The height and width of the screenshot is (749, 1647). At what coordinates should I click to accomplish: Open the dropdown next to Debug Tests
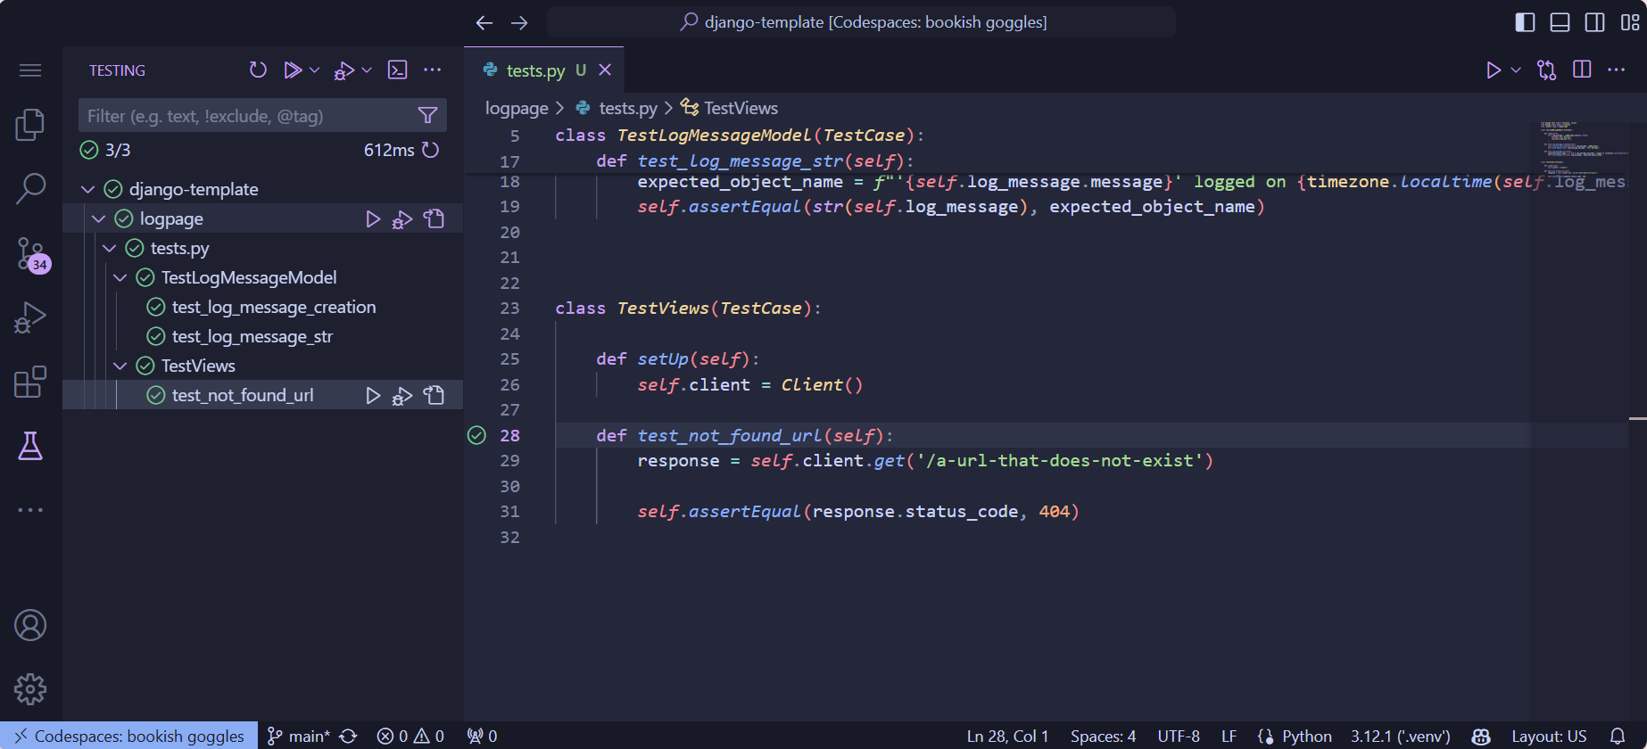[x=367, y=70]
